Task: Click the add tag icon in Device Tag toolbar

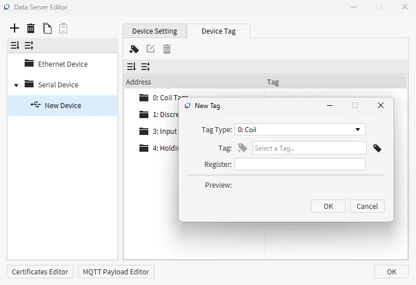Action: click(134, 49)
